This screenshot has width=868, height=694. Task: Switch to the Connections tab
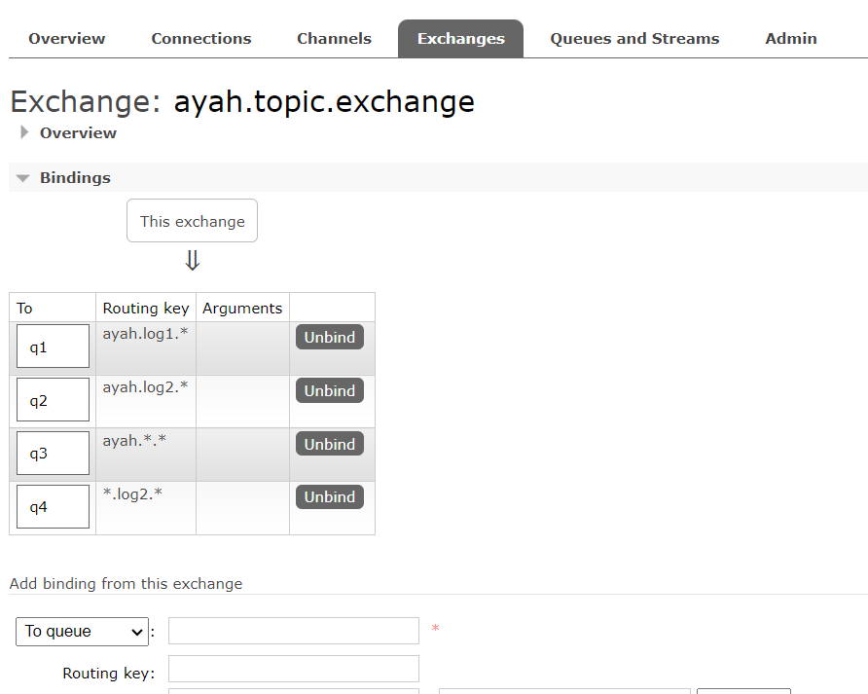pos(200,39)
